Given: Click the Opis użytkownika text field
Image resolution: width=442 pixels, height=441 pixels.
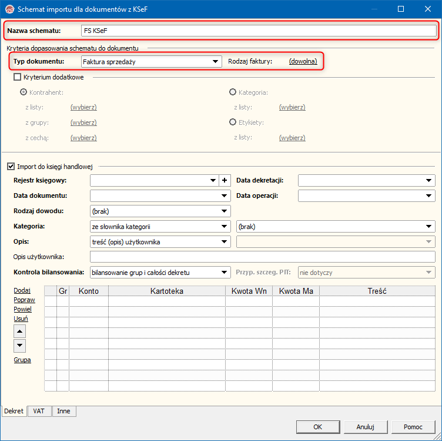Looking at the screenshot, I should click(262, 257).
